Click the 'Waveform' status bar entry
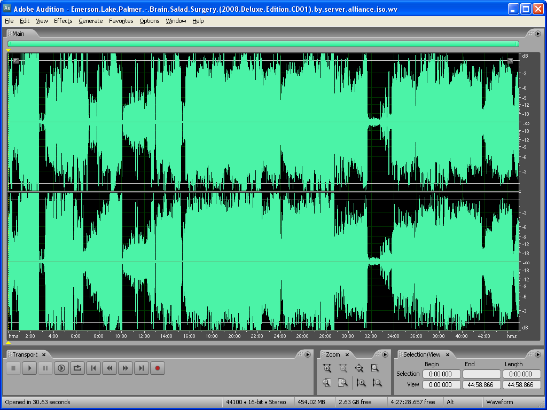The height and width of the screenshot is (410, 547). click(499, 402)
